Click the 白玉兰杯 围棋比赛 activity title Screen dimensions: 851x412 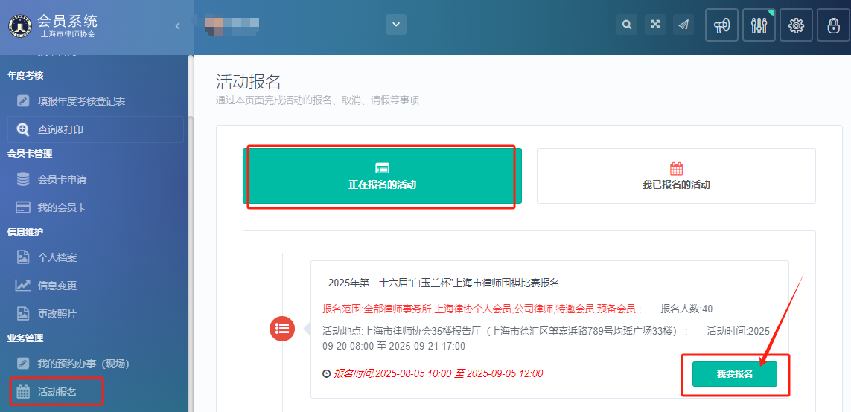443,283
